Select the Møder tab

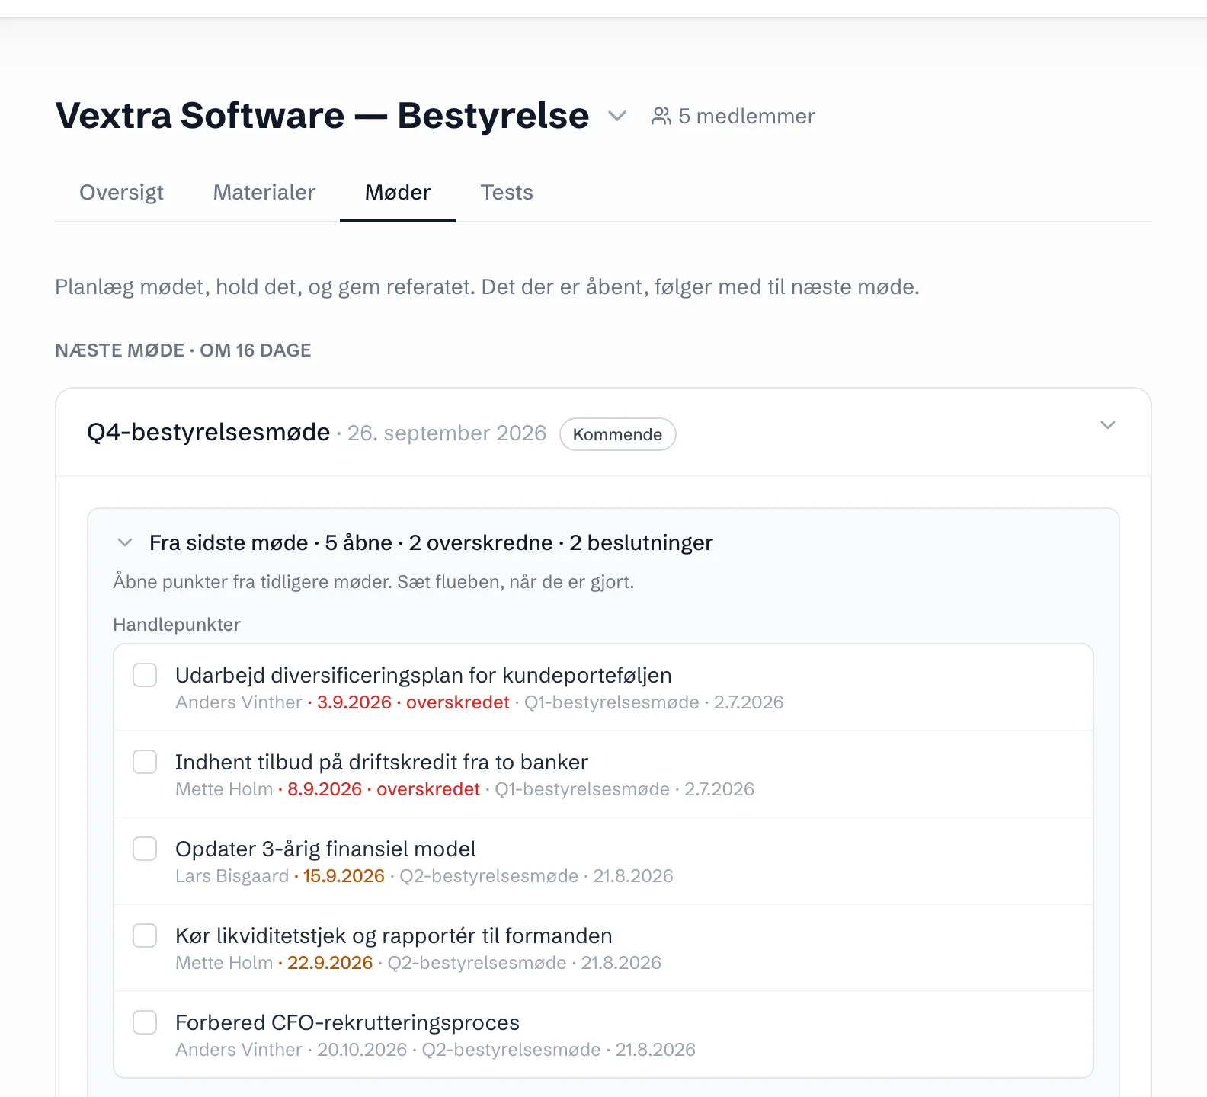(x=398, y=192)
